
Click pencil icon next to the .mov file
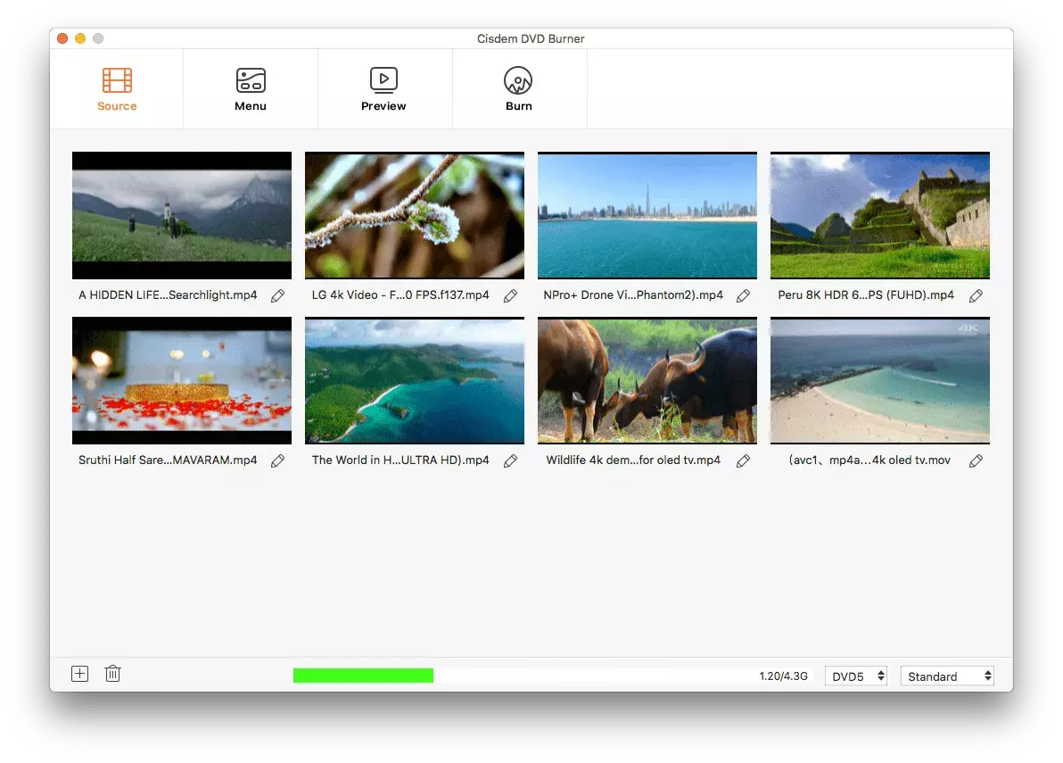(976, 460)
